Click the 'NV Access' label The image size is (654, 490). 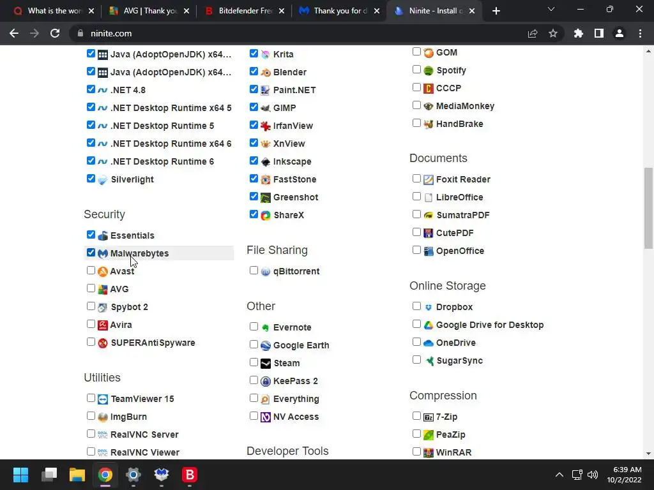point(296,417)
